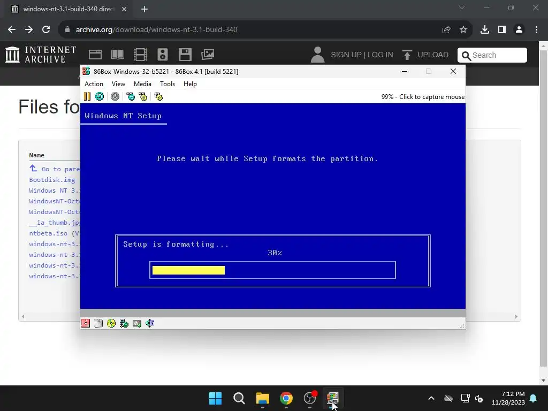
Task: Open the 86Box Action menu
Action: (x=94, y=84)
